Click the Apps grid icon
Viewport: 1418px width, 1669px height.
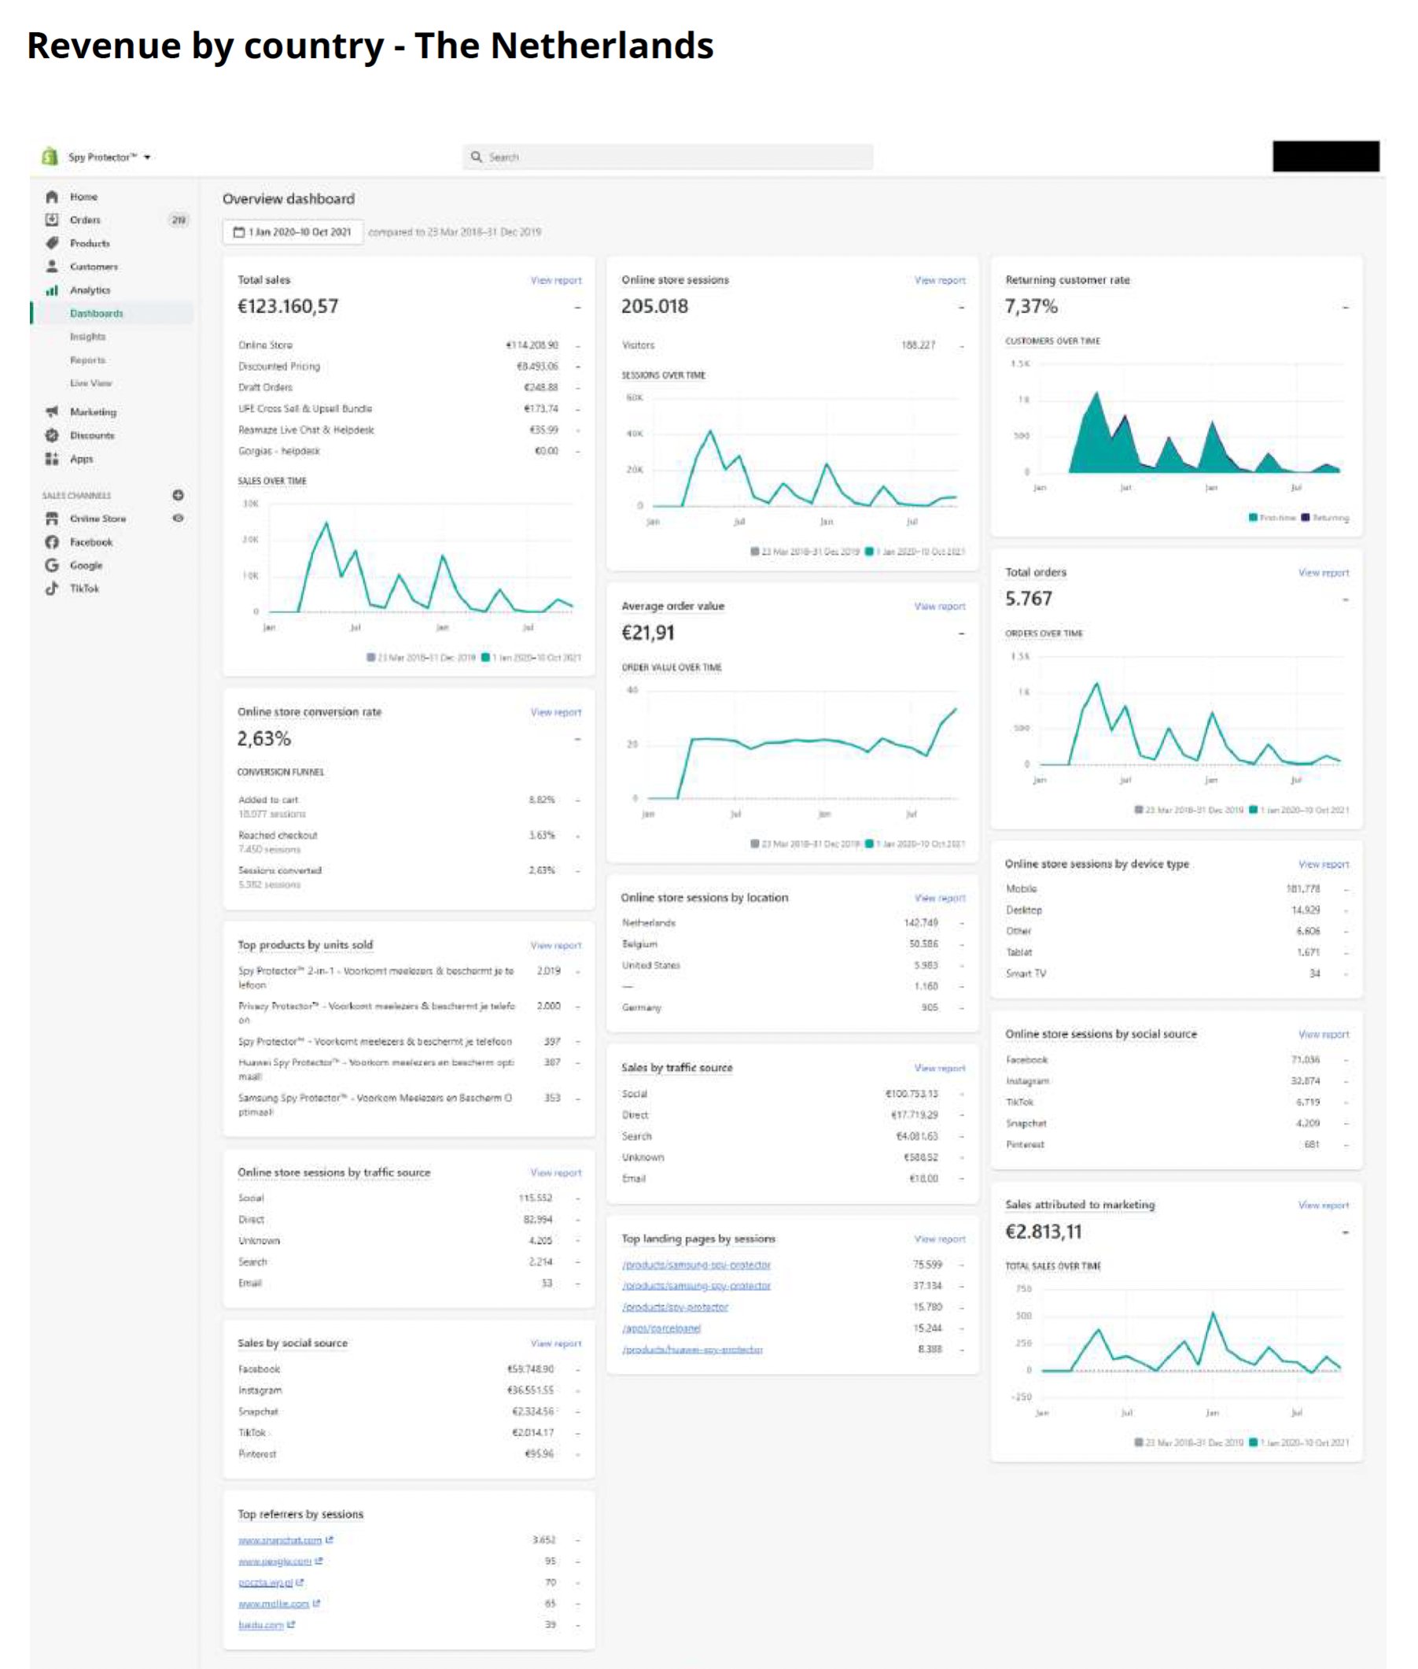[x=52, y=459]
